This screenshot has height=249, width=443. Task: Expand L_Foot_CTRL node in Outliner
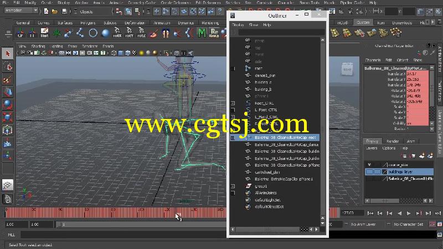tap(233, 110)
